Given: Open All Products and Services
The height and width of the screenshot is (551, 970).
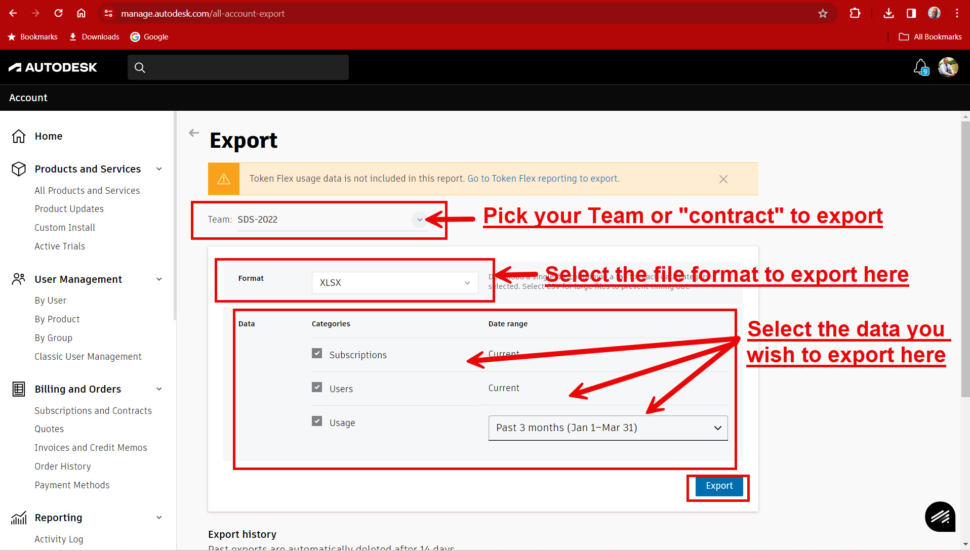Looking at the screenshot, I should coord(87,191).
